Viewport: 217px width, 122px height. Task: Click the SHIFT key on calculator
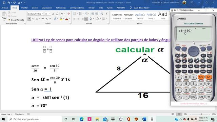(x=178, y=48)
